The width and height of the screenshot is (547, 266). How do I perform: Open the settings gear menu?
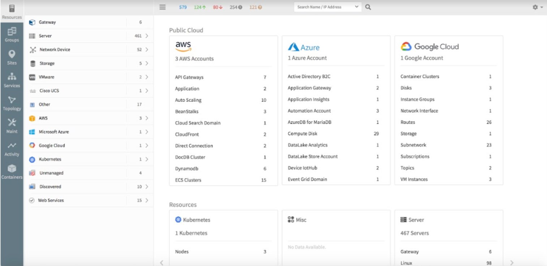click(x=536, y=6)
